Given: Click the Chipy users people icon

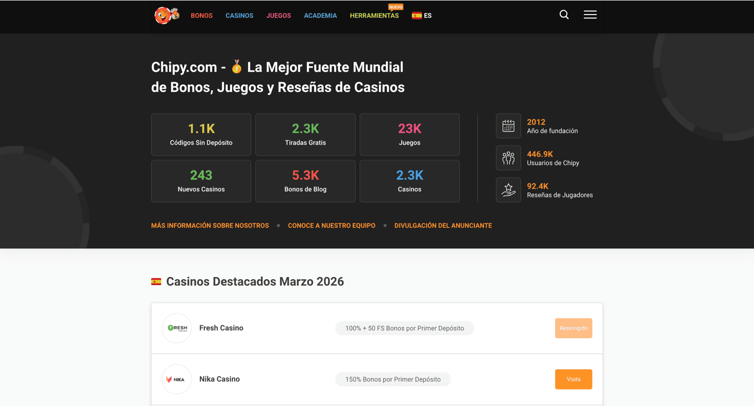Looking at the screenshot, I should 508,158.
